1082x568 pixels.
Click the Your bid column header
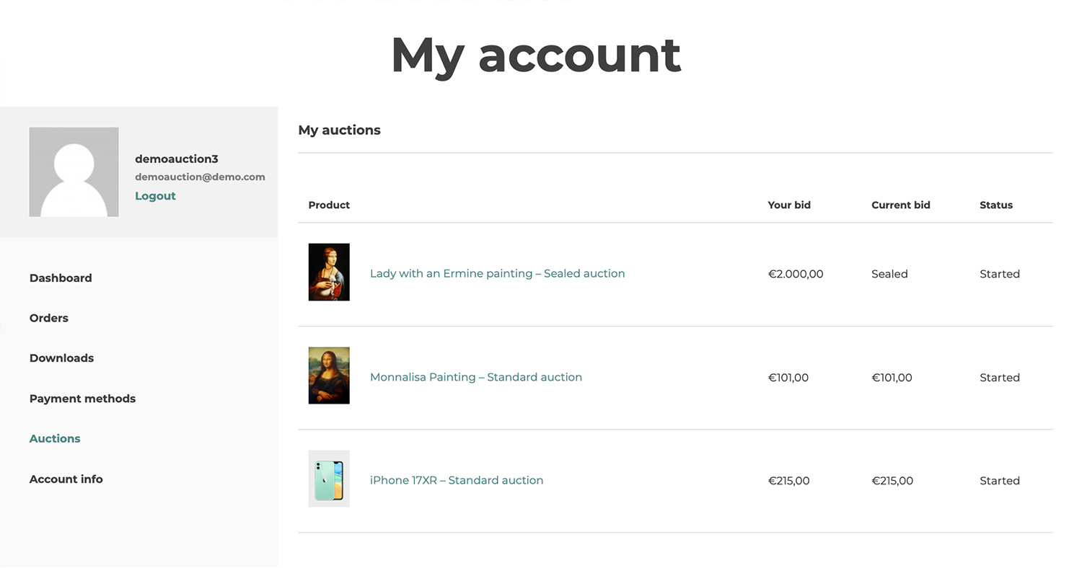point(788,205)
